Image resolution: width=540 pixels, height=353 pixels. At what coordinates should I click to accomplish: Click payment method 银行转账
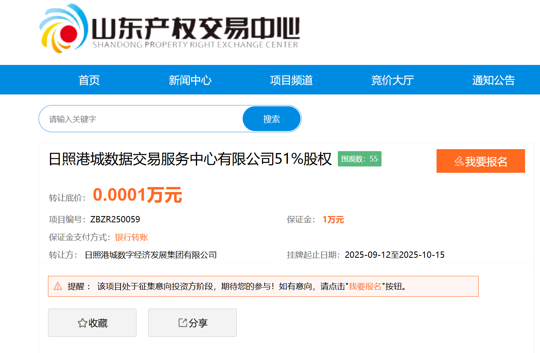coord(131,237)
